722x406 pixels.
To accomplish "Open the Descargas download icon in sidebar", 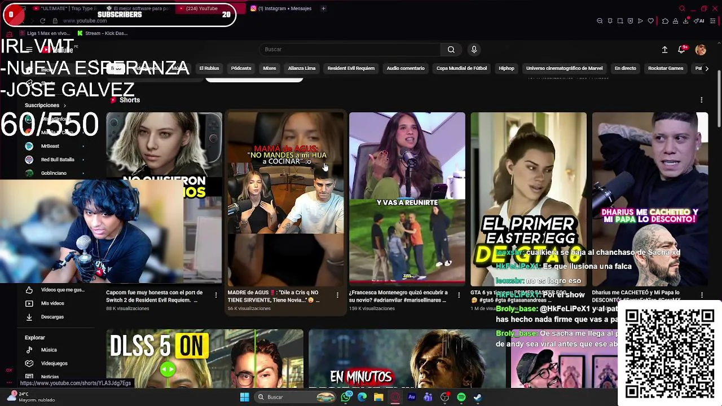I will point(29,317).
